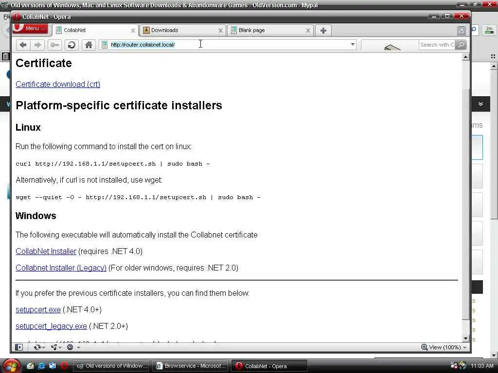Close the CollabNet tab
This screenshot has width=498, height=373.
coord(133,31)
